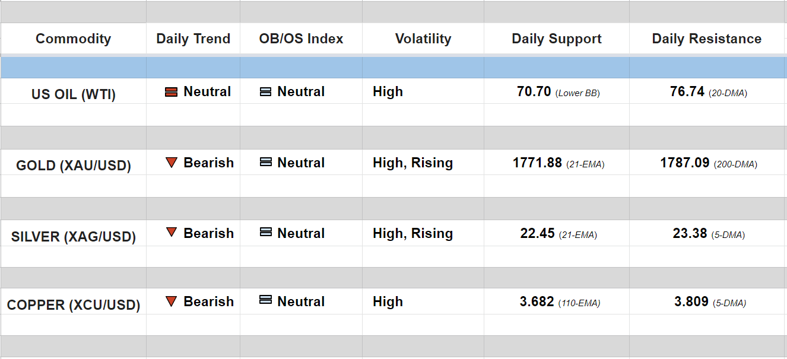Select the OB/OS Index column header
The height and width of the screenshot is (359, 787).
coord(301,39)
